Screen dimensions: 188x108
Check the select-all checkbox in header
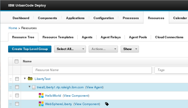(x=17, y=61)
